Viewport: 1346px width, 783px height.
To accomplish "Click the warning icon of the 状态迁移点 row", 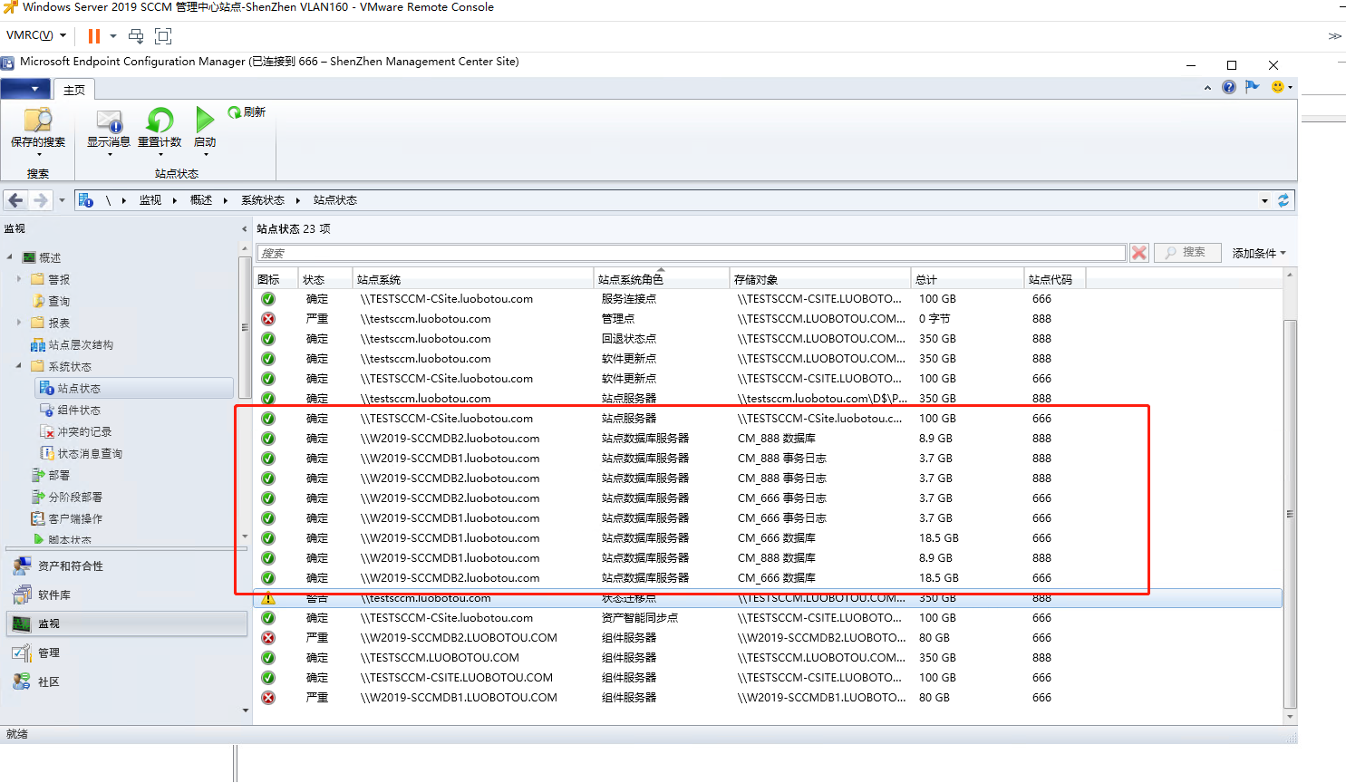I will (268, 599).
